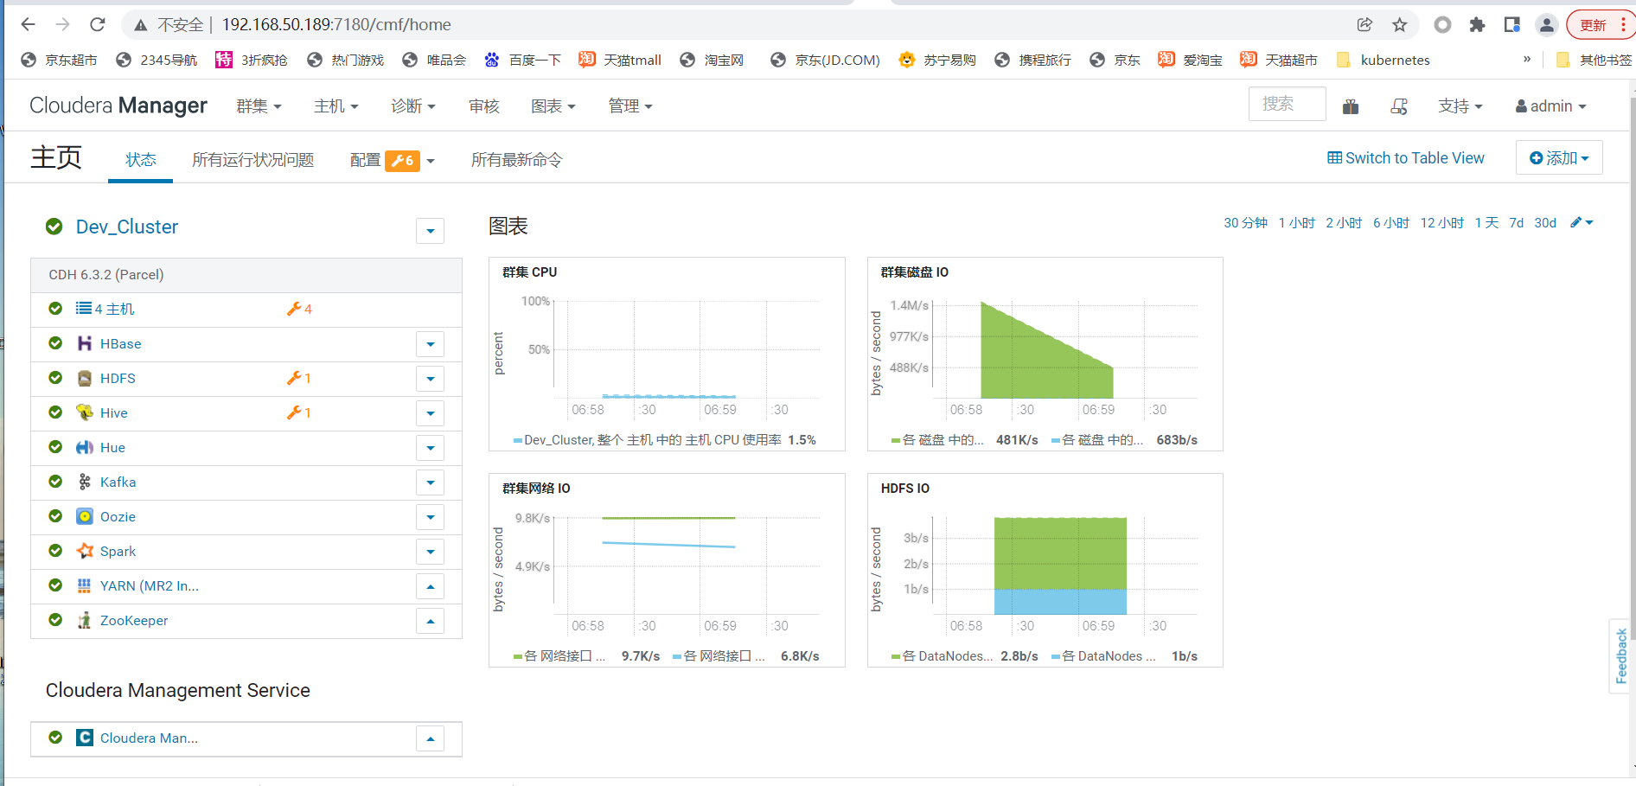Open the Oozie actions dropdown arrow

point(430,517)
